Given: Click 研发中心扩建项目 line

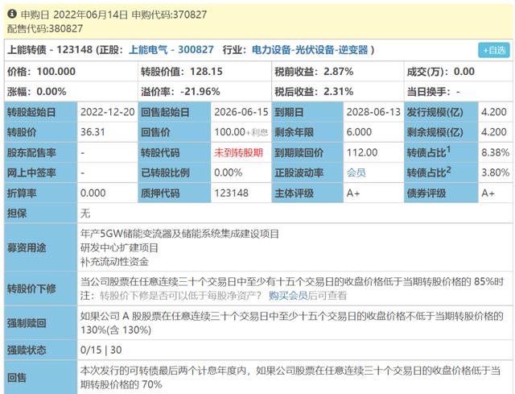Looking at the screenshot, I should click(120, 247).
